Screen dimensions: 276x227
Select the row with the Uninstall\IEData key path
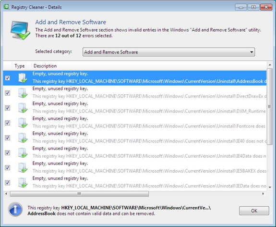135,183
